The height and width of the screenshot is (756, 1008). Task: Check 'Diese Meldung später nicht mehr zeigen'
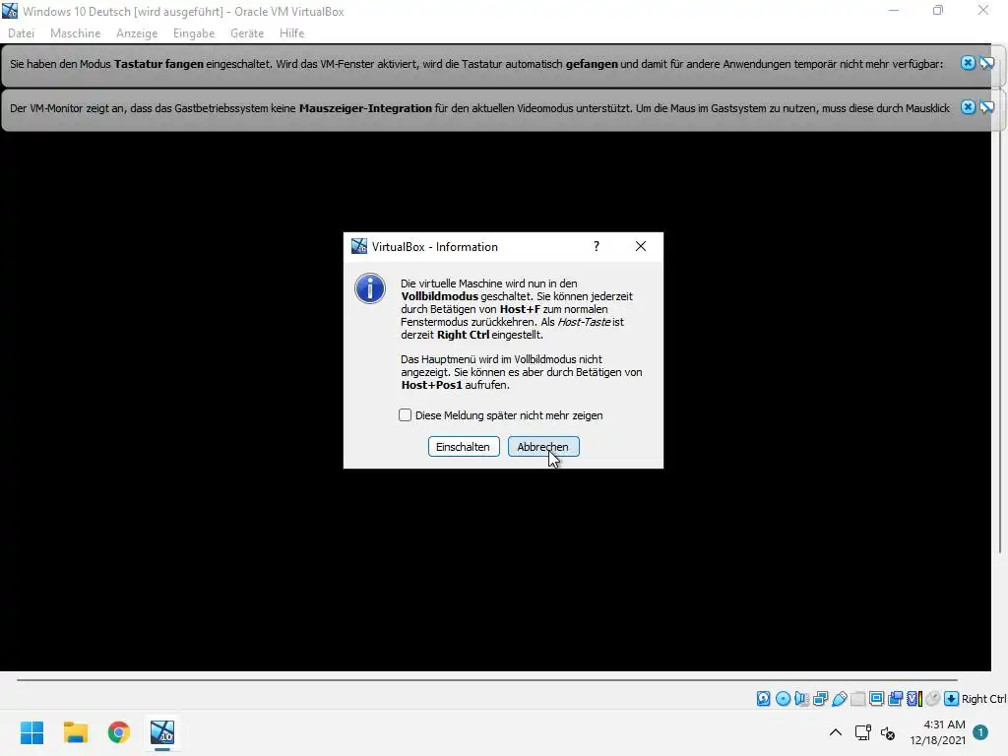click(x=405, y=415)
